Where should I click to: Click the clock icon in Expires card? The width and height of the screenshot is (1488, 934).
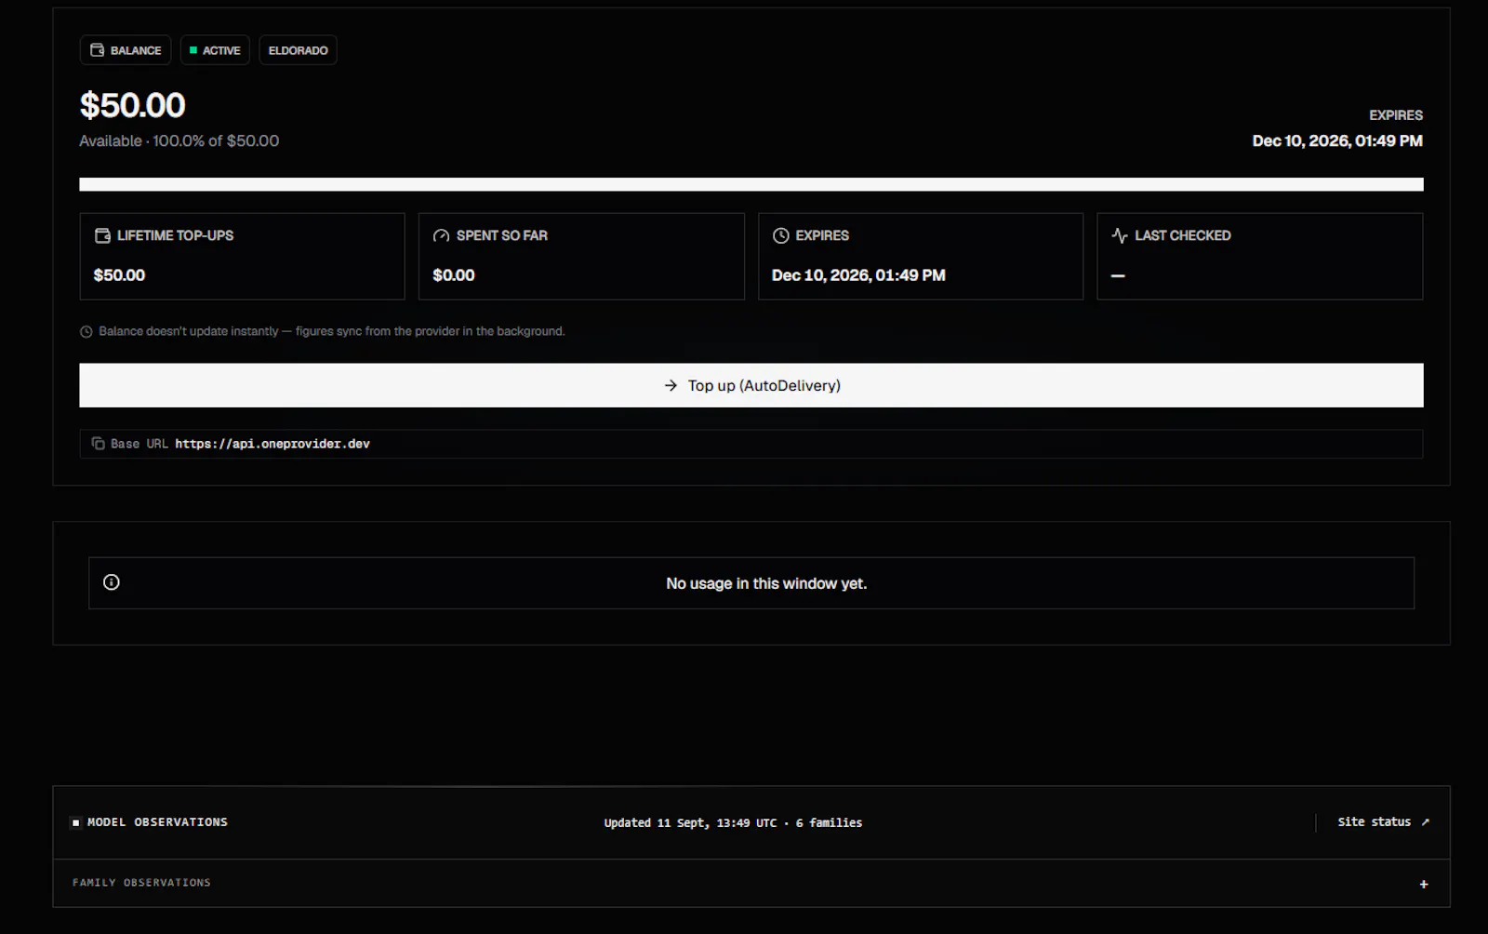780,235
